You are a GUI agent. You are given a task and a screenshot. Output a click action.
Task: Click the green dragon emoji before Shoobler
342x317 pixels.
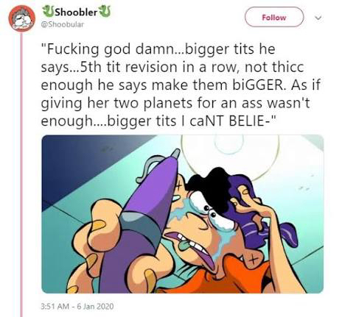(x=47, y=11)
